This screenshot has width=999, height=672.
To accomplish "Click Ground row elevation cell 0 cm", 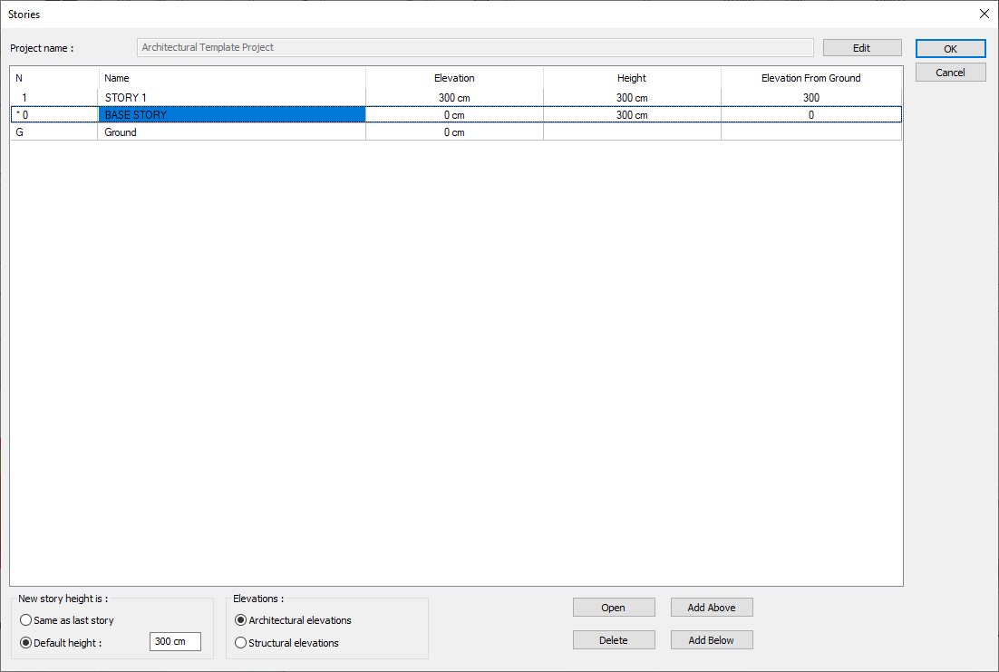I will point(454,132).
